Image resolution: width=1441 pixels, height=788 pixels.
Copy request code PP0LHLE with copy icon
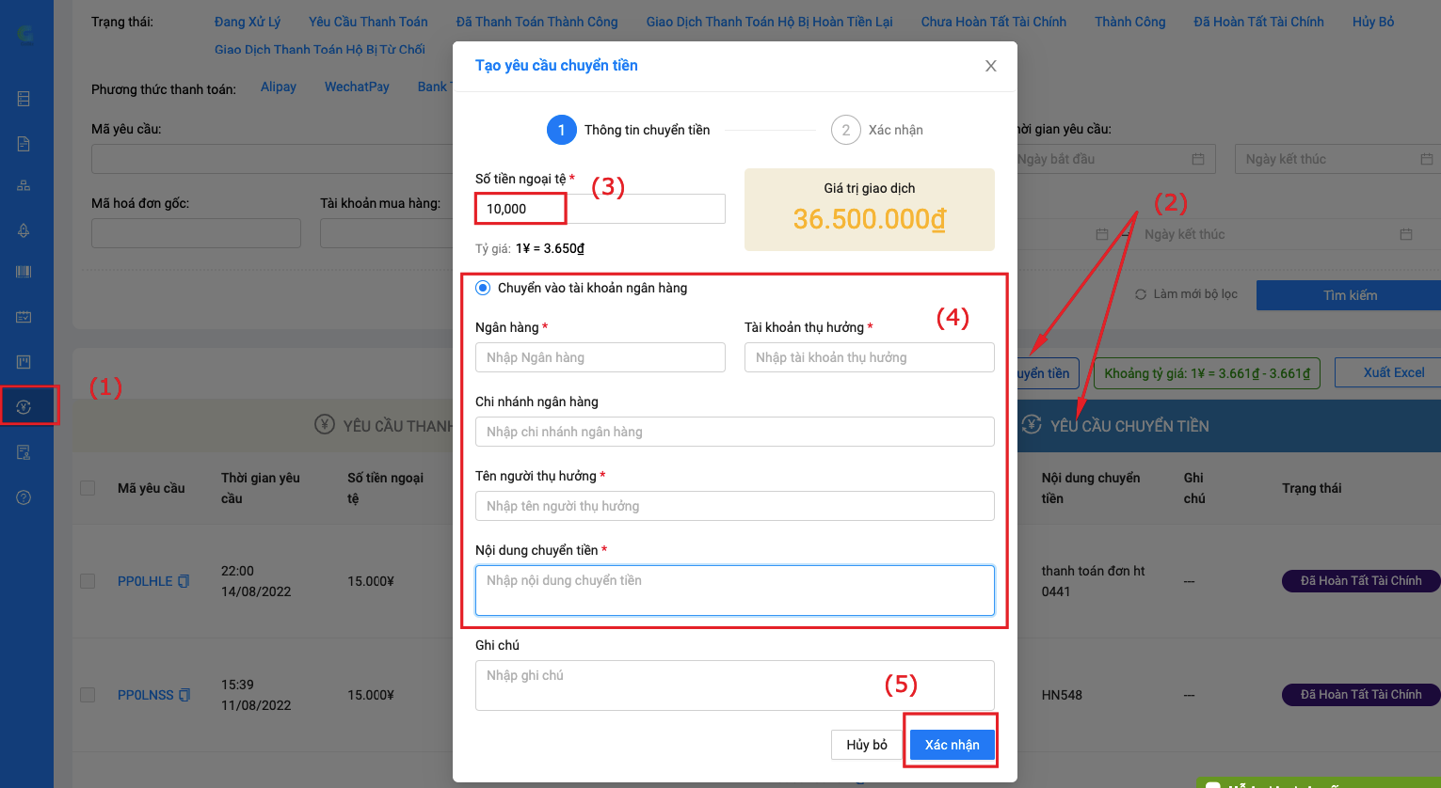184,581
